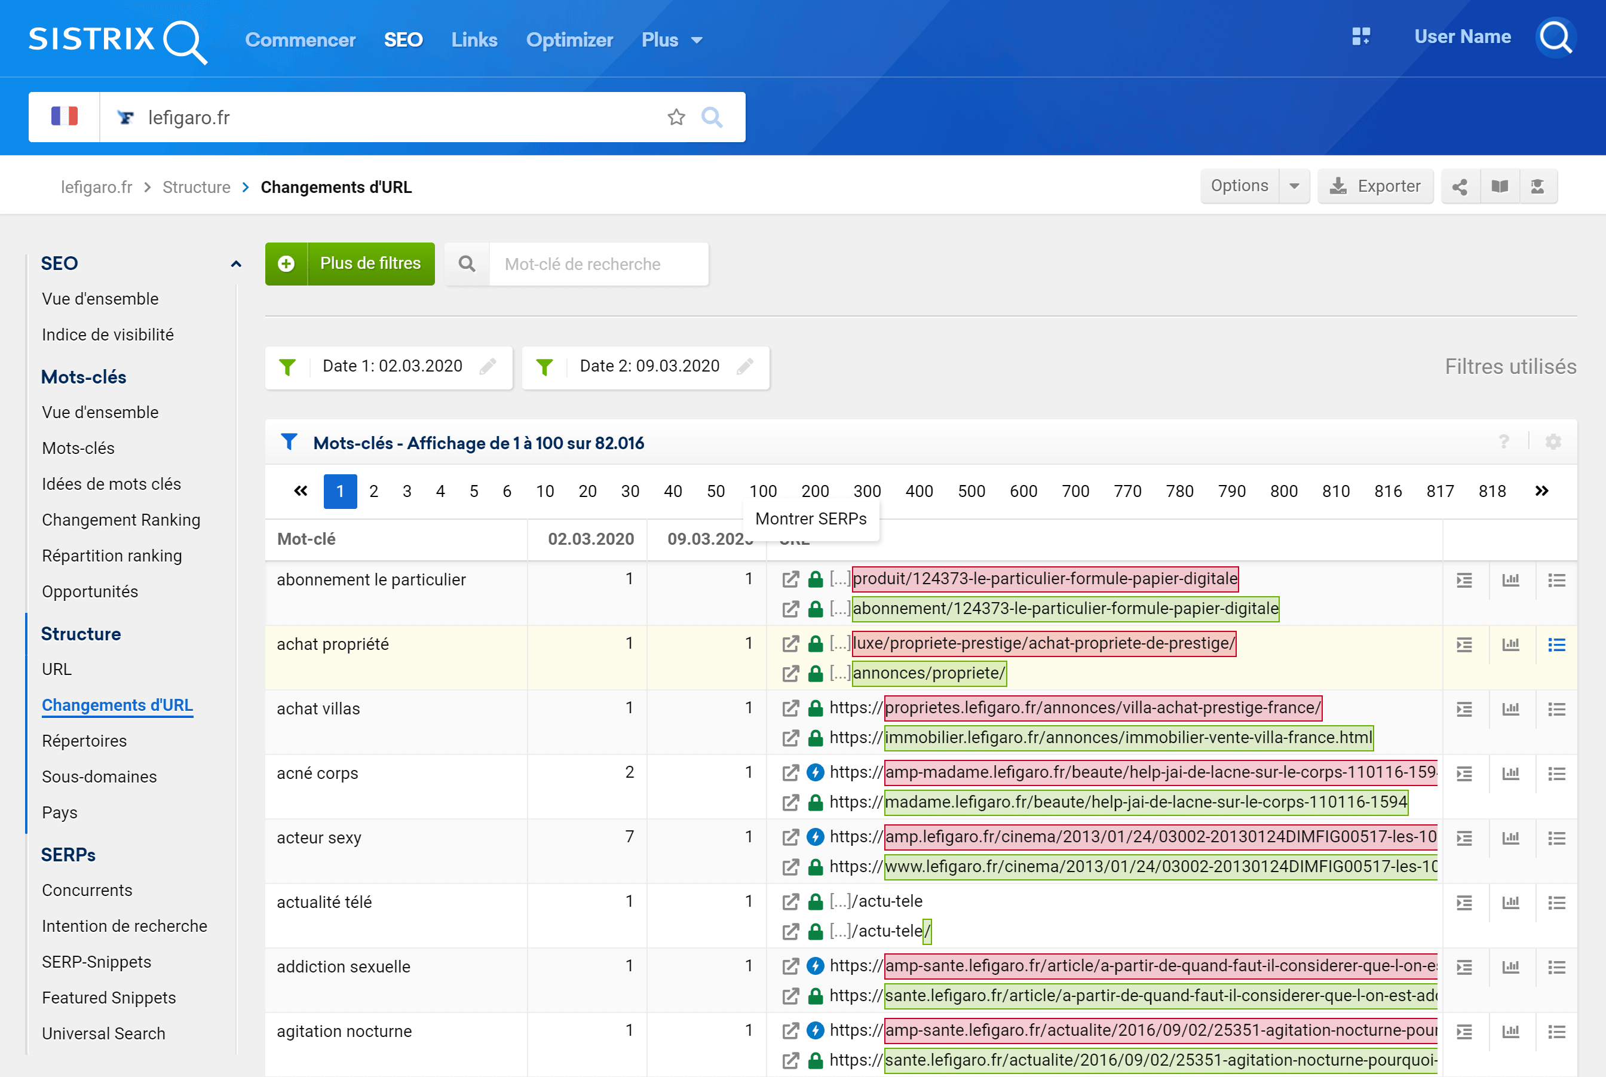Image resolution: width=1606 pixels, height=1077 pixels.
Task: Open Répertoires in sidebar
Action: coord(84,742)
